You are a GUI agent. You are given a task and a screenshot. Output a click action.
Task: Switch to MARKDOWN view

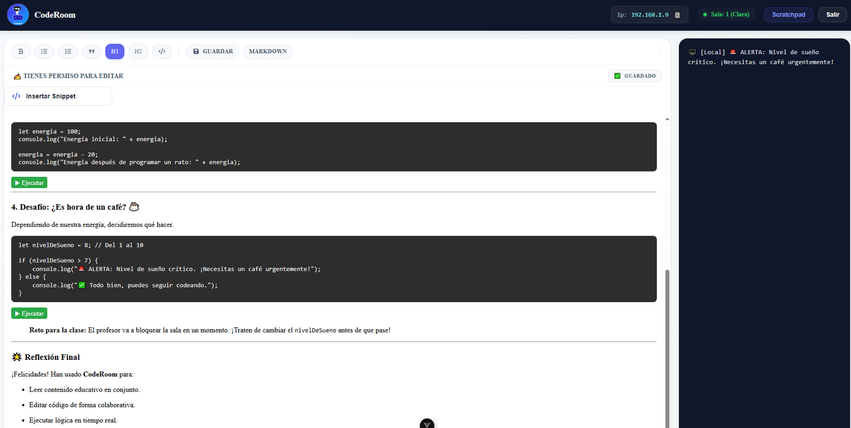point(268,51)
